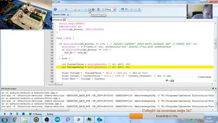218x123 pixels.
Task: Click the Step simulation button
Action: pos(11,114)
